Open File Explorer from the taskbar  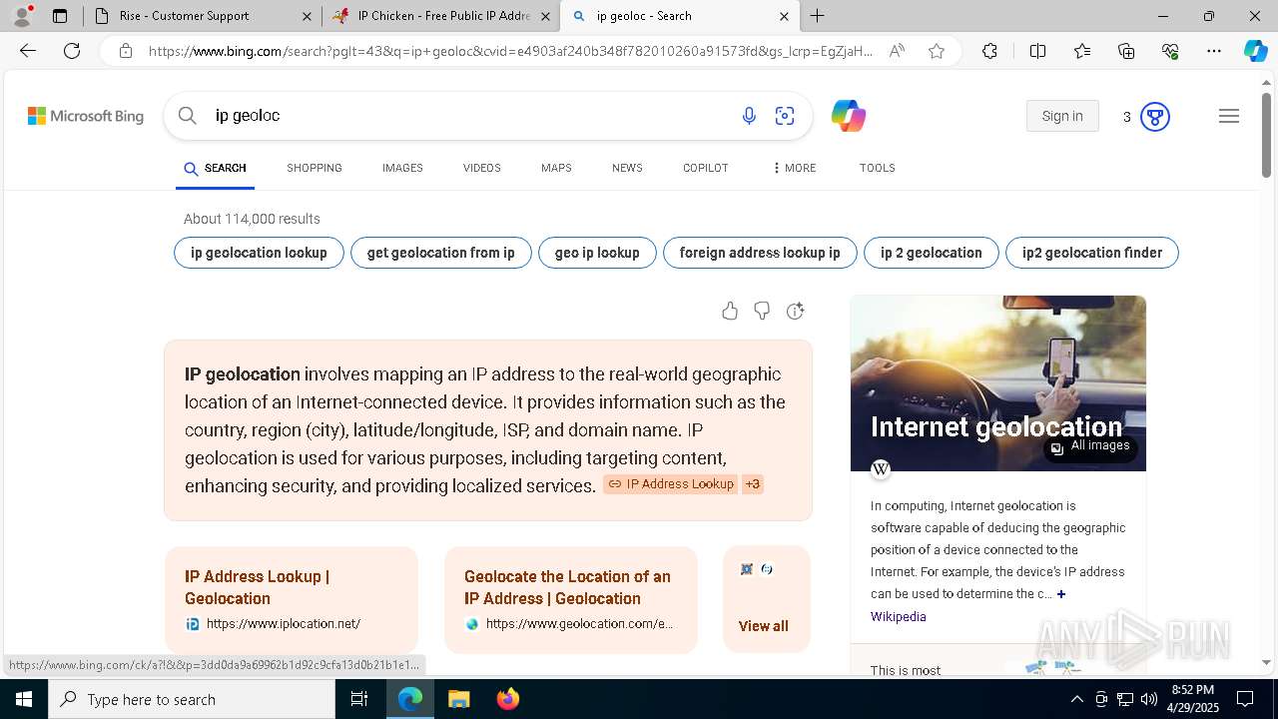(x=458, y=699)
